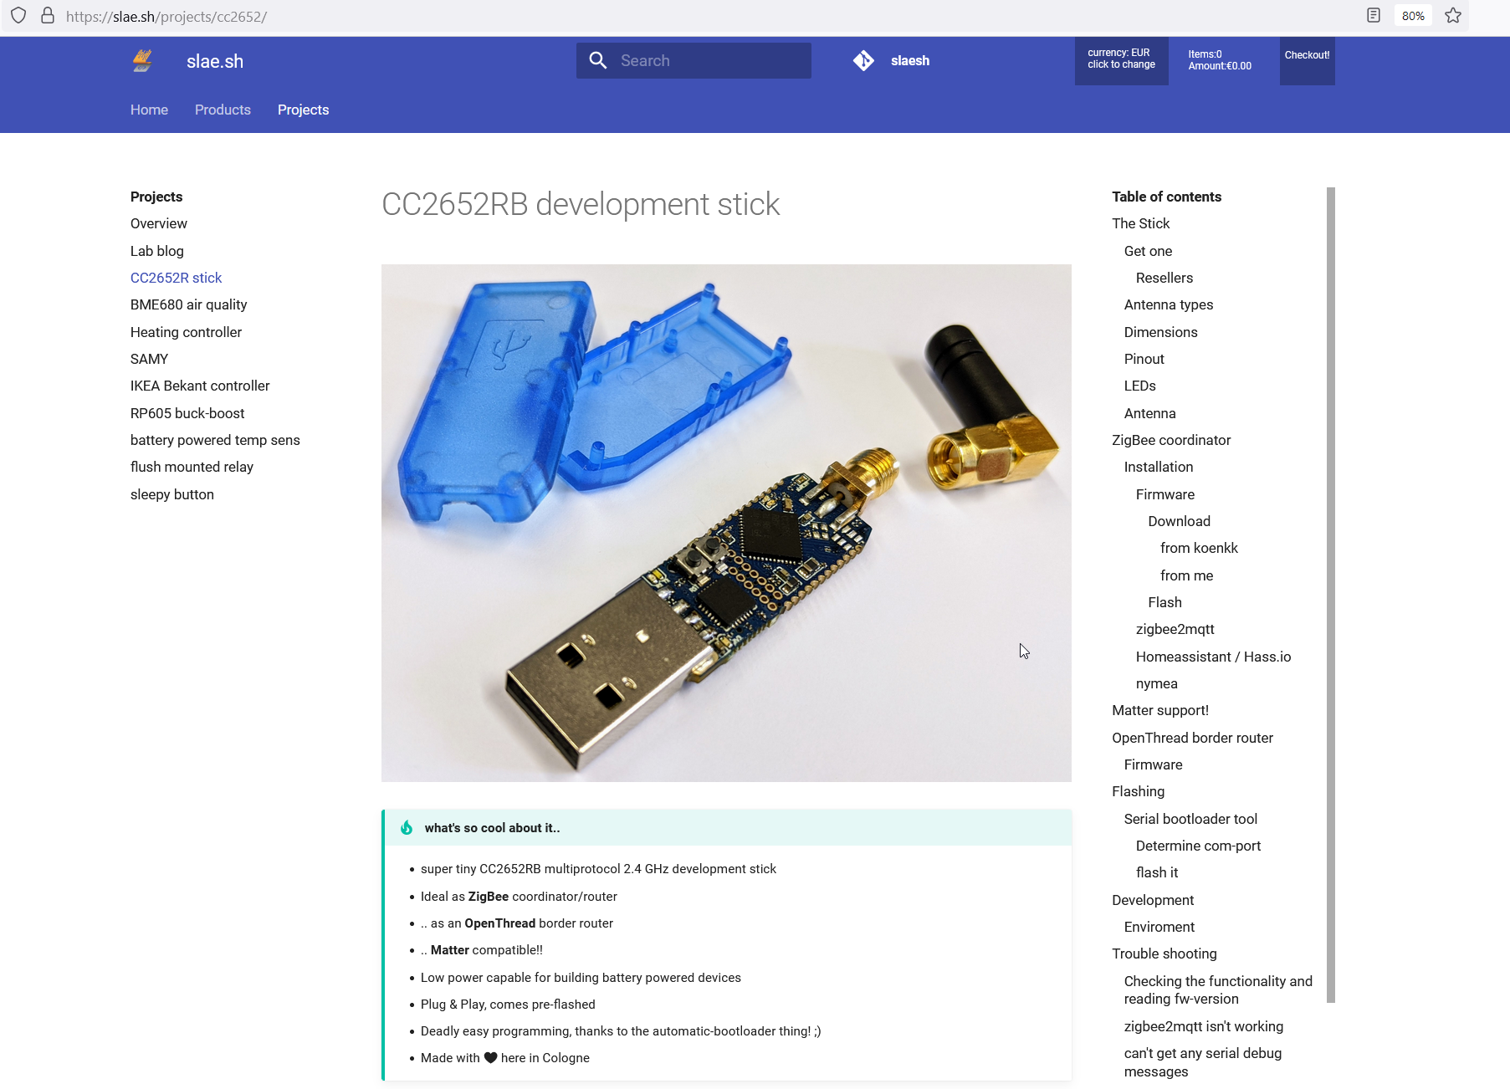Click the slae.sh site logo icon
The height and width of the screenshot is (1089, 1510).
coord(142,61)
